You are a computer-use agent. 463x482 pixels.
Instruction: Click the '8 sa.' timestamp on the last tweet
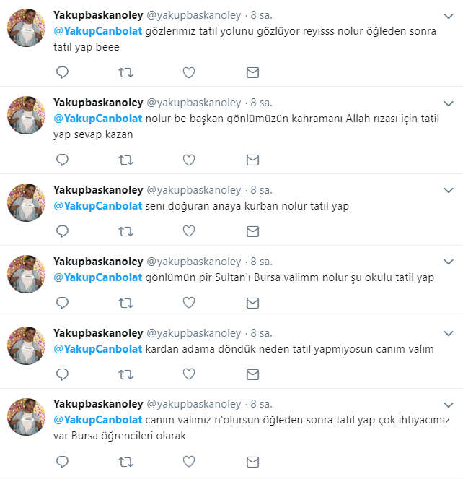(261, 404)
